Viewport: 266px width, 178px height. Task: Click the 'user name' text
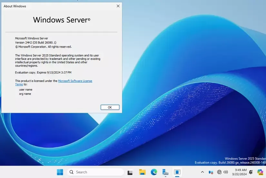point(25,90)
